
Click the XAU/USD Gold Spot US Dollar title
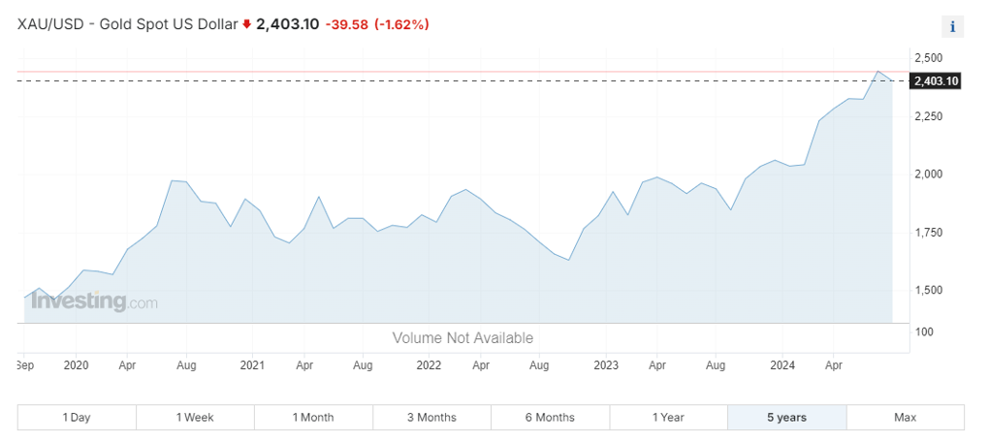pos(127,24)
